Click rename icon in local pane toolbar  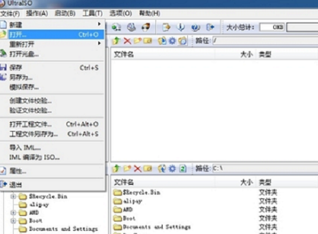pos(148,168)
